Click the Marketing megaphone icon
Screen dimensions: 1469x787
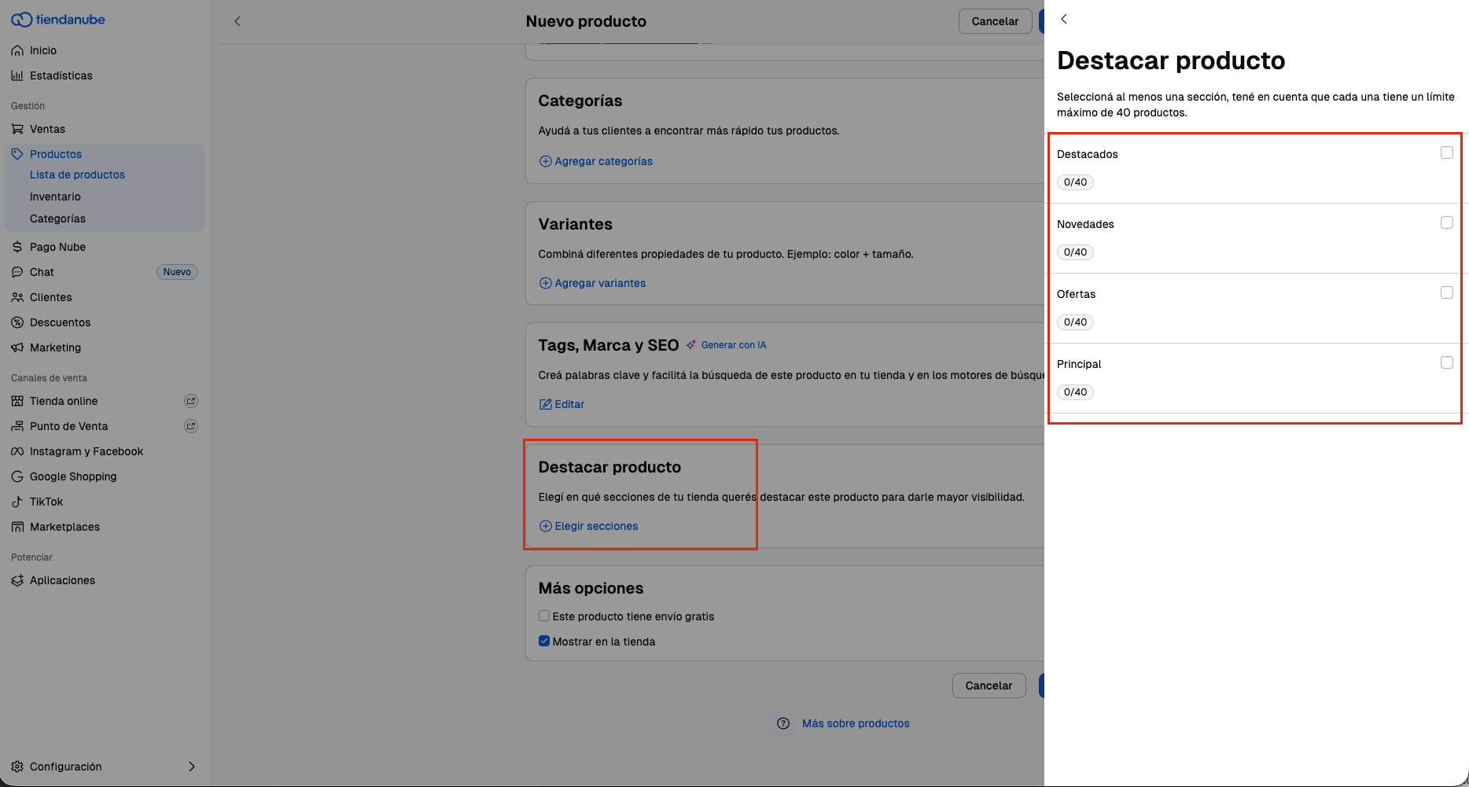tap(17, 348)
